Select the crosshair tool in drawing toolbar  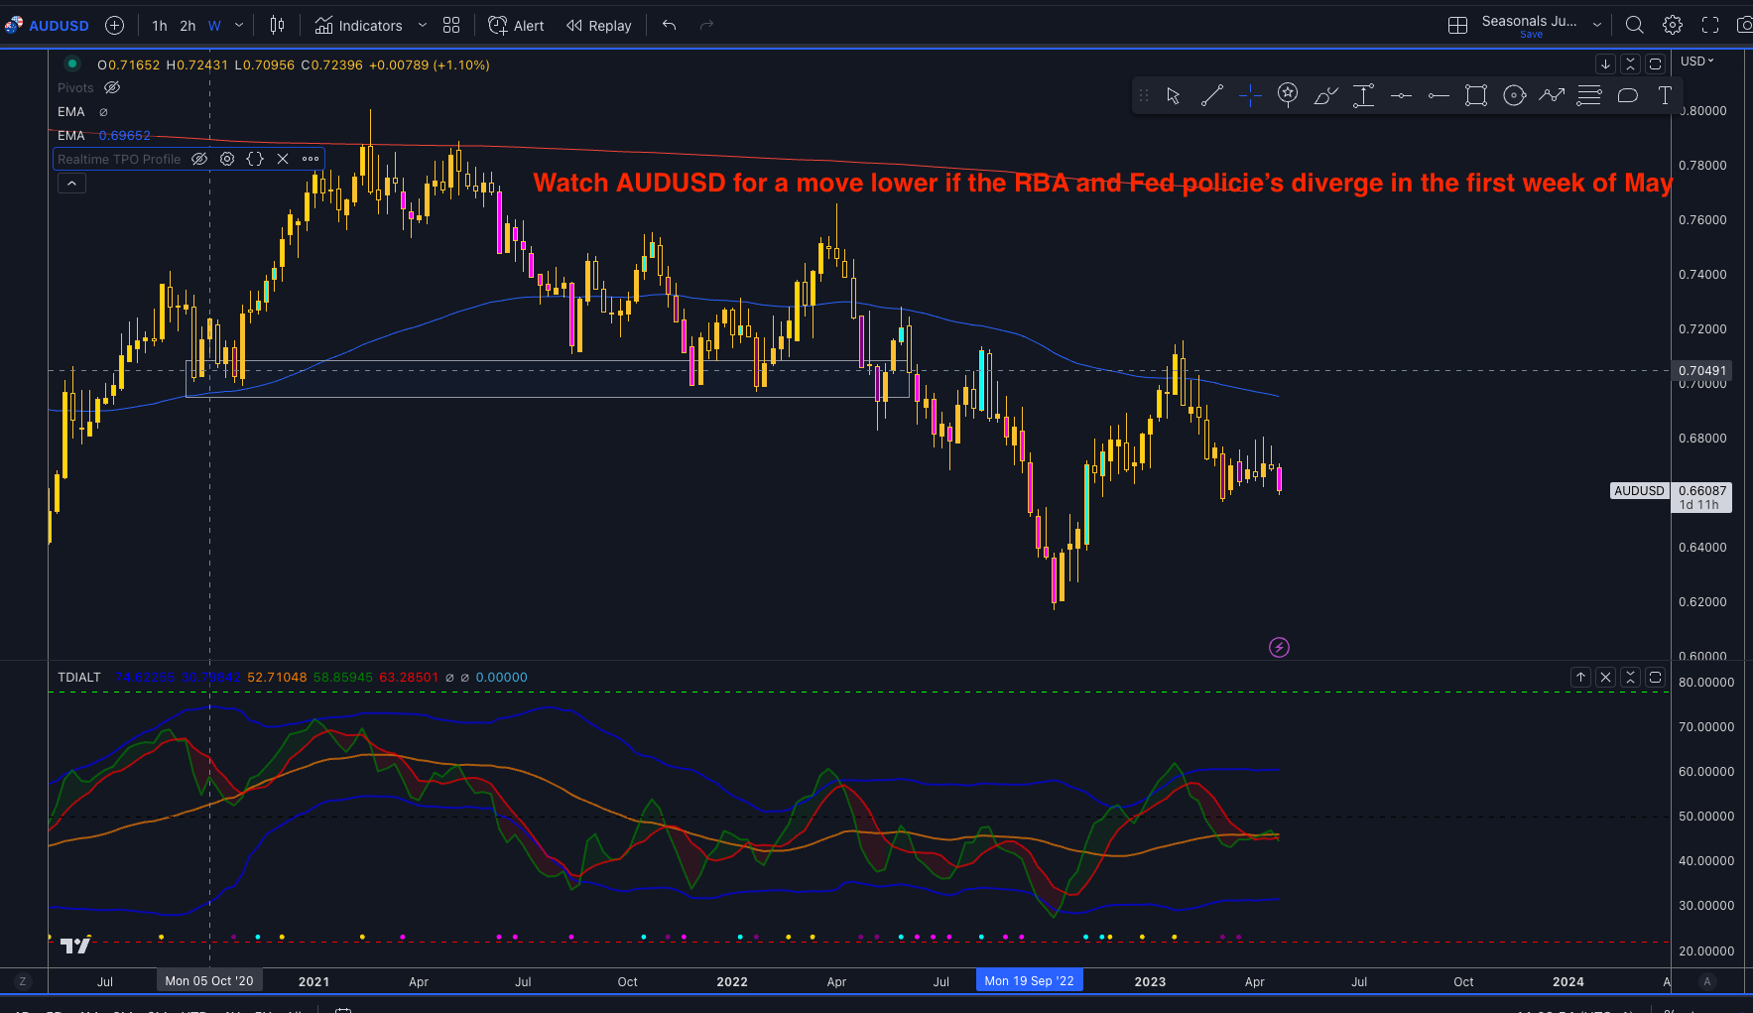click(x=1250, y=95)
